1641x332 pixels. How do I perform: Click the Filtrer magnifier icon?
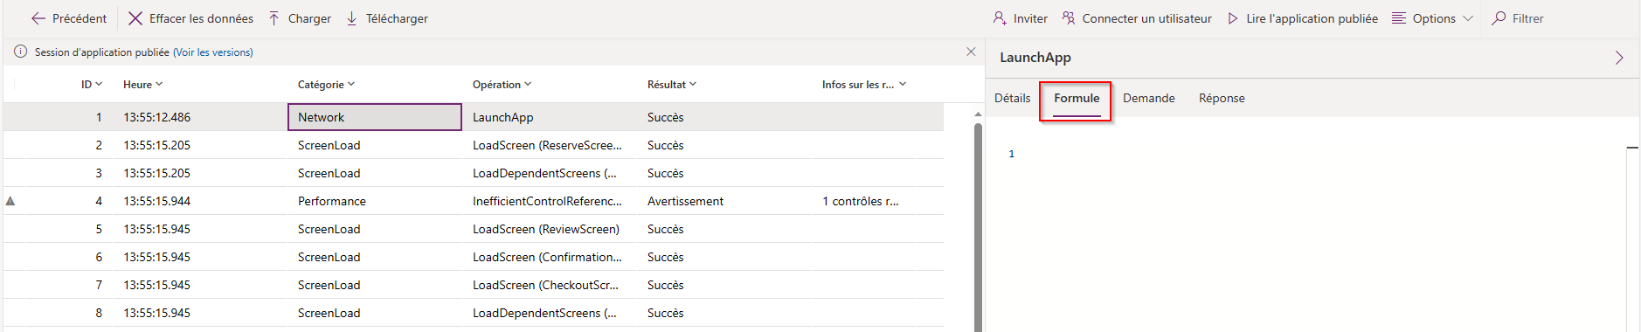(x=1499, y=18)
